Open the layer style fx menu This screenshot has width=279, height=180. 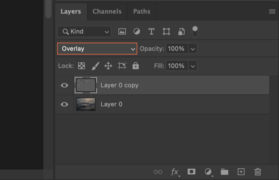tap(175, 172)
